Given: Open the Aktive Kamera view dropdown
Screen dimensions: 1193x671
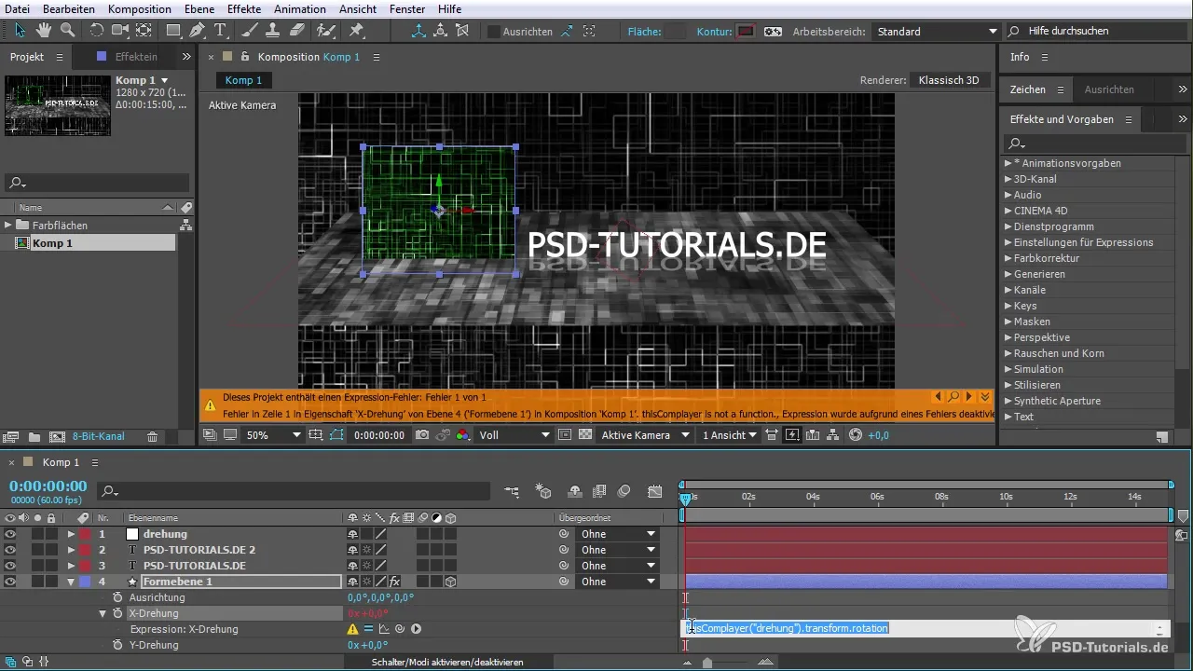Looking at the screenshot, I should tap(646, 435).
